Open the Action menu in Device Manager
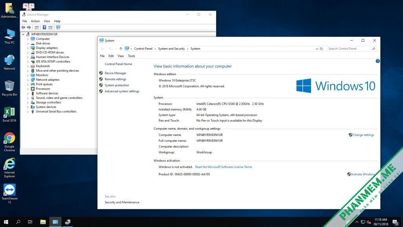 click(35, 21)
